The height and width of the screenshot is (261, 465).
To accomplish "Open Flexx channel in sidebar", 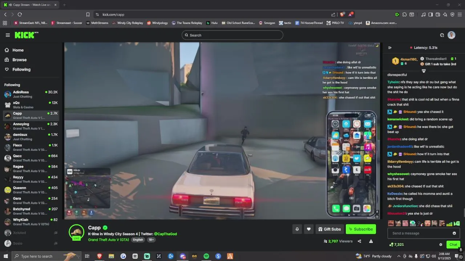I will pos(31,147).
